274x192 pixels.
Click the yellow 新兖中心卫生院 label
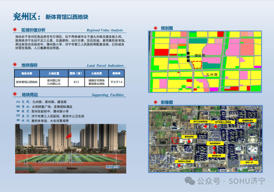[184, 161]
